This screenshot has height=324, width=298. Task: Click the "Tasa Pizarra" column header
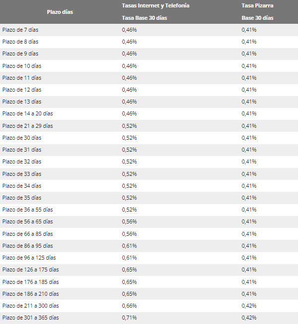[257, 5]
